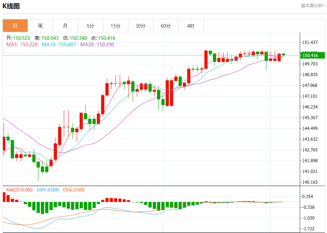Switch to the 周 weekly tab
The height and width of the screenshot is (233, 327).
pos(40,26)
